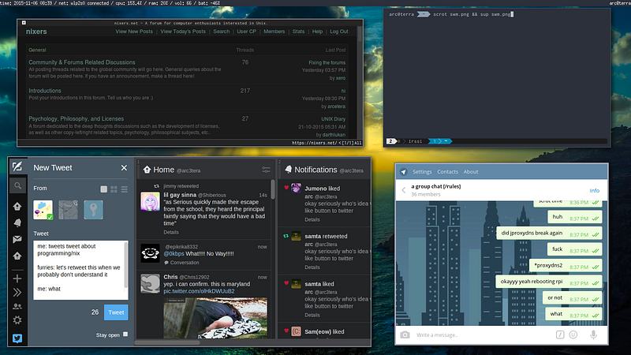Viewport: 631px width, 355px height.
Task: Click the Telegram paper-plane logo
Action: tap(404, 172)
